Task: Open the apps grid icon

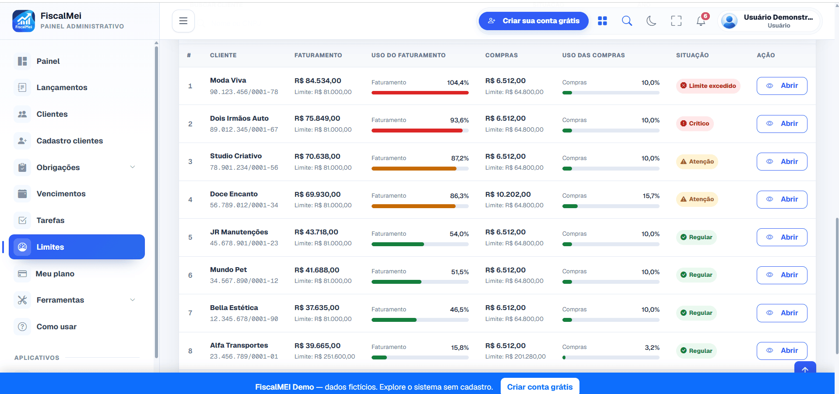Action: point(602,21)
